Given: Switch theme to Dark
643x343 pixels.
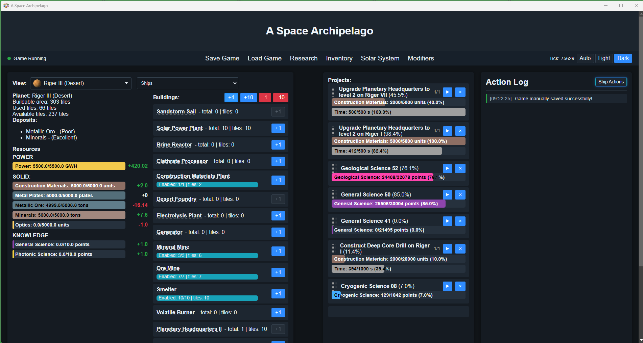Looking at the screenshot, I should tap(623, 58).
